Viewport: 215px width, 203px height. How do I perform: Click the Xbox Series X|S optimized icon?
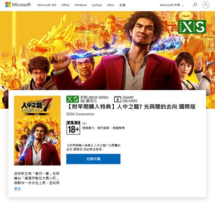[x=73, y=99]
